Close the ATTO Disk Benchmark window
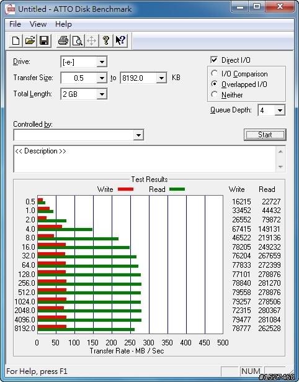This screenshot has width=299, height=382. click(x=280, y=7)
